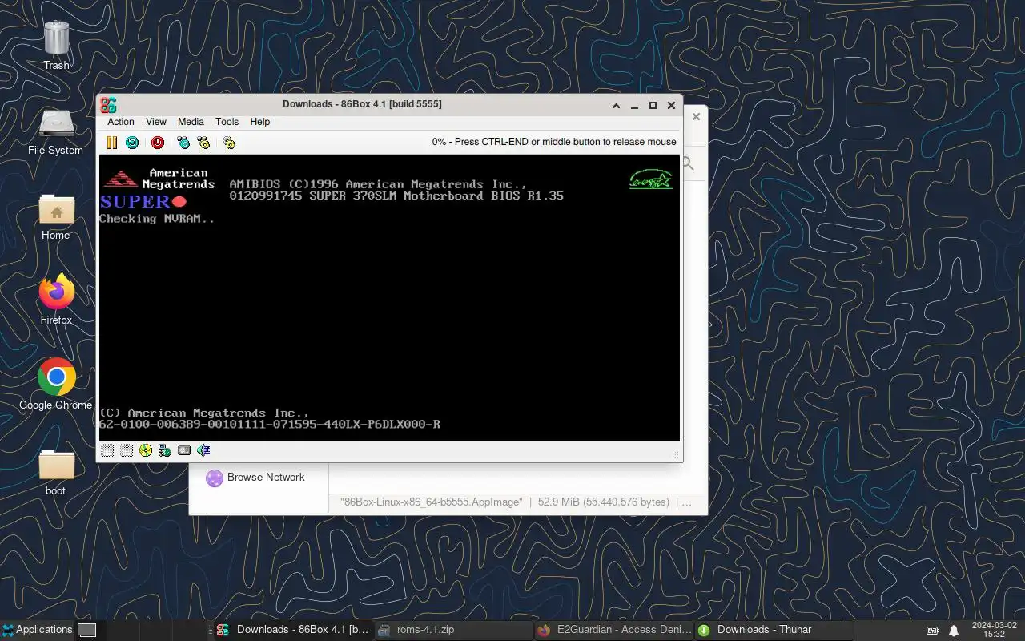Open the Action menu
The height and width of the screenshot is (641, 1025).
point(121,122)
